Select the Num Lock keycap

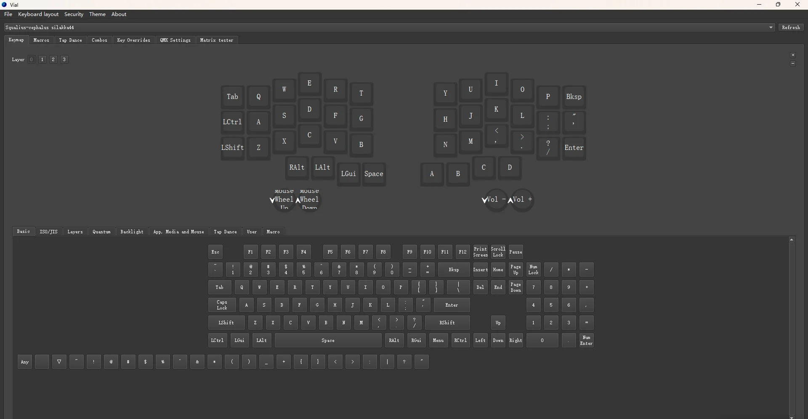[533, 270]
